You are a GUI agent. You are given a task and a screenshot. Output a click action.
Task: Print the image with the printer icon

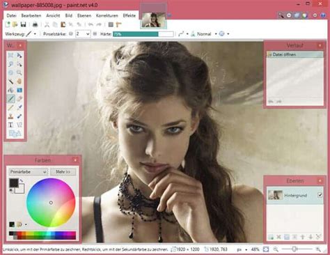[x=35, y=24]
